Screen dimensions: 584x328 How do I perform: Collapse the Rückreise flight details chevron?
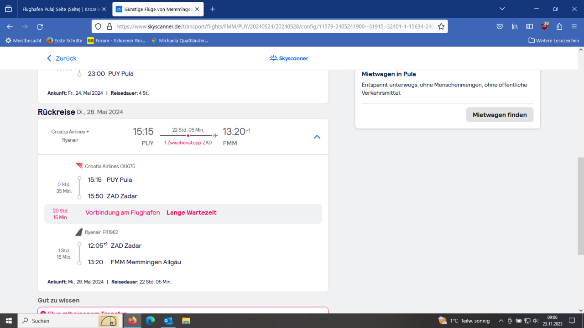(317, 137)
